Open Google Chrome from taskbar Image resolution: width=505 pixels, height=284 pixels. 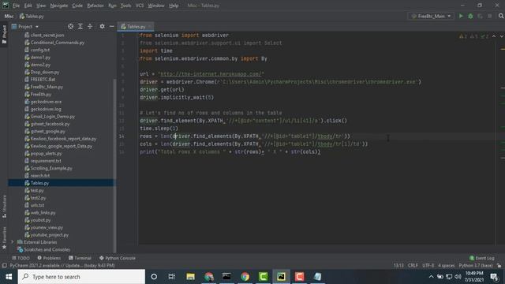click(x=245, y=277)
